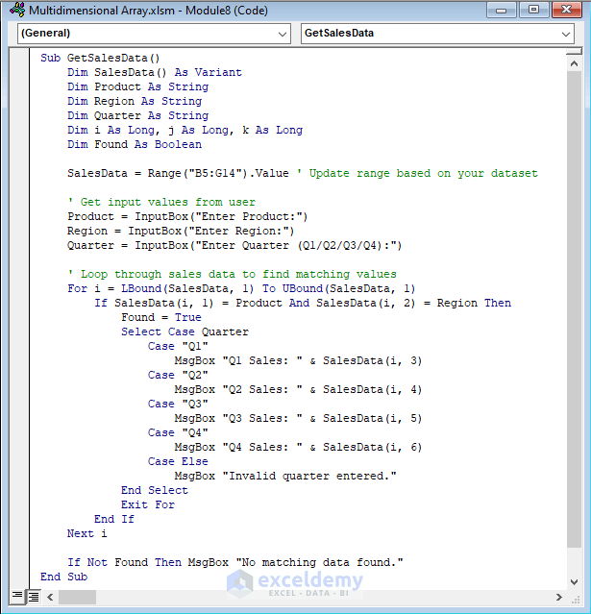Click the split bar above vertical scrollbar
The image size is (591, 614).
pos(574,51)
